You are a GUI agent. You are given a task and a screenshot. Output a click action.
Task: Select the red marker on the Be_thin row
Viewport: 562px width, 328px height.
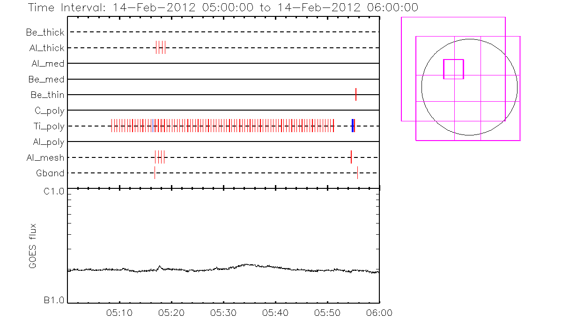tap(356, 95)
